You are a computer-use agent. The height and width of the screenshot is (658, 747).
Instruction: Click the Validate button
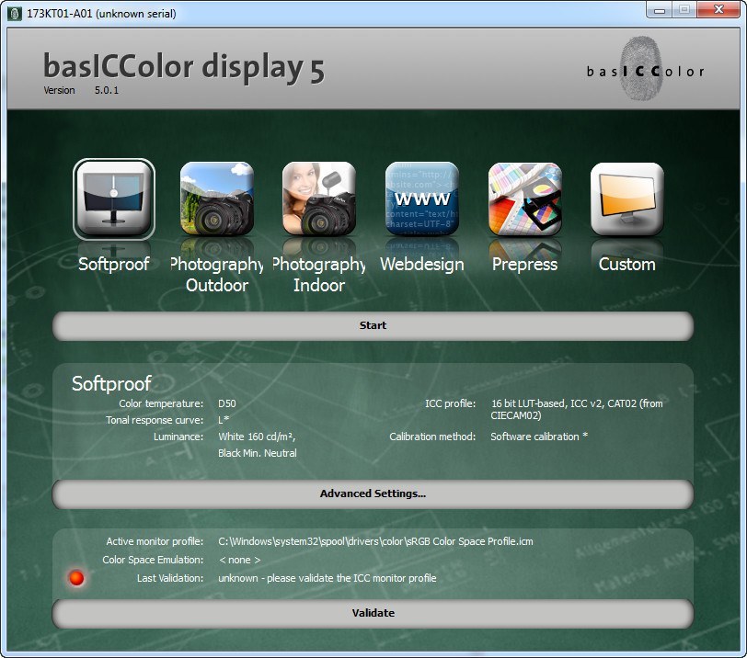tap(373, 613)
